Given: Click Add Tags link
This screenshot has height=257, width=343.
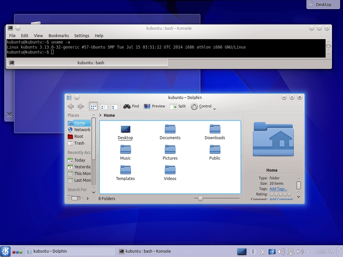Looking at the screenshot, I should (278, 189).
